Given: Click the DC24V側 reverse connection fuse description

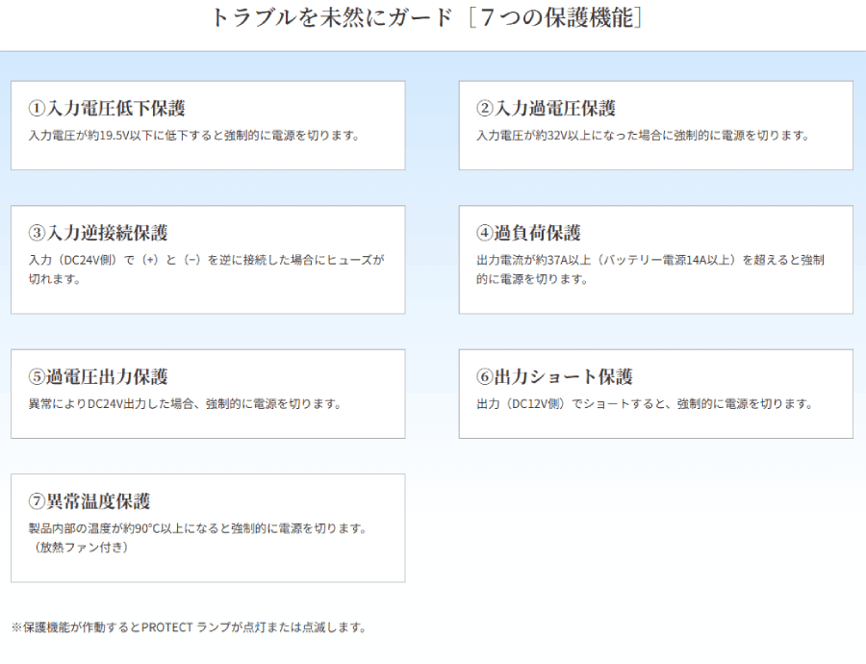Looking at the screenshot, I should 206,261.
